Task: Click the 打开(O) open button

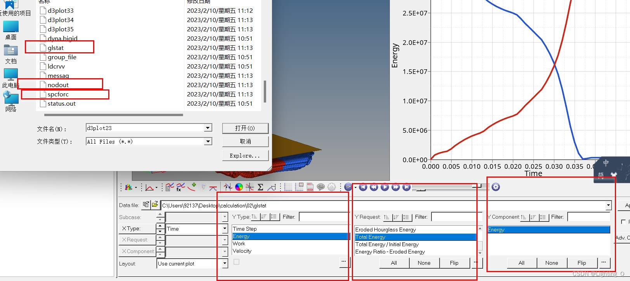Action: click(245, 128)
